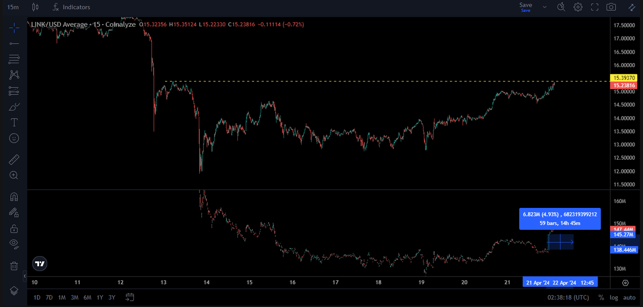
Task: Open quick search with lightning magnifier
Action: 561,7
